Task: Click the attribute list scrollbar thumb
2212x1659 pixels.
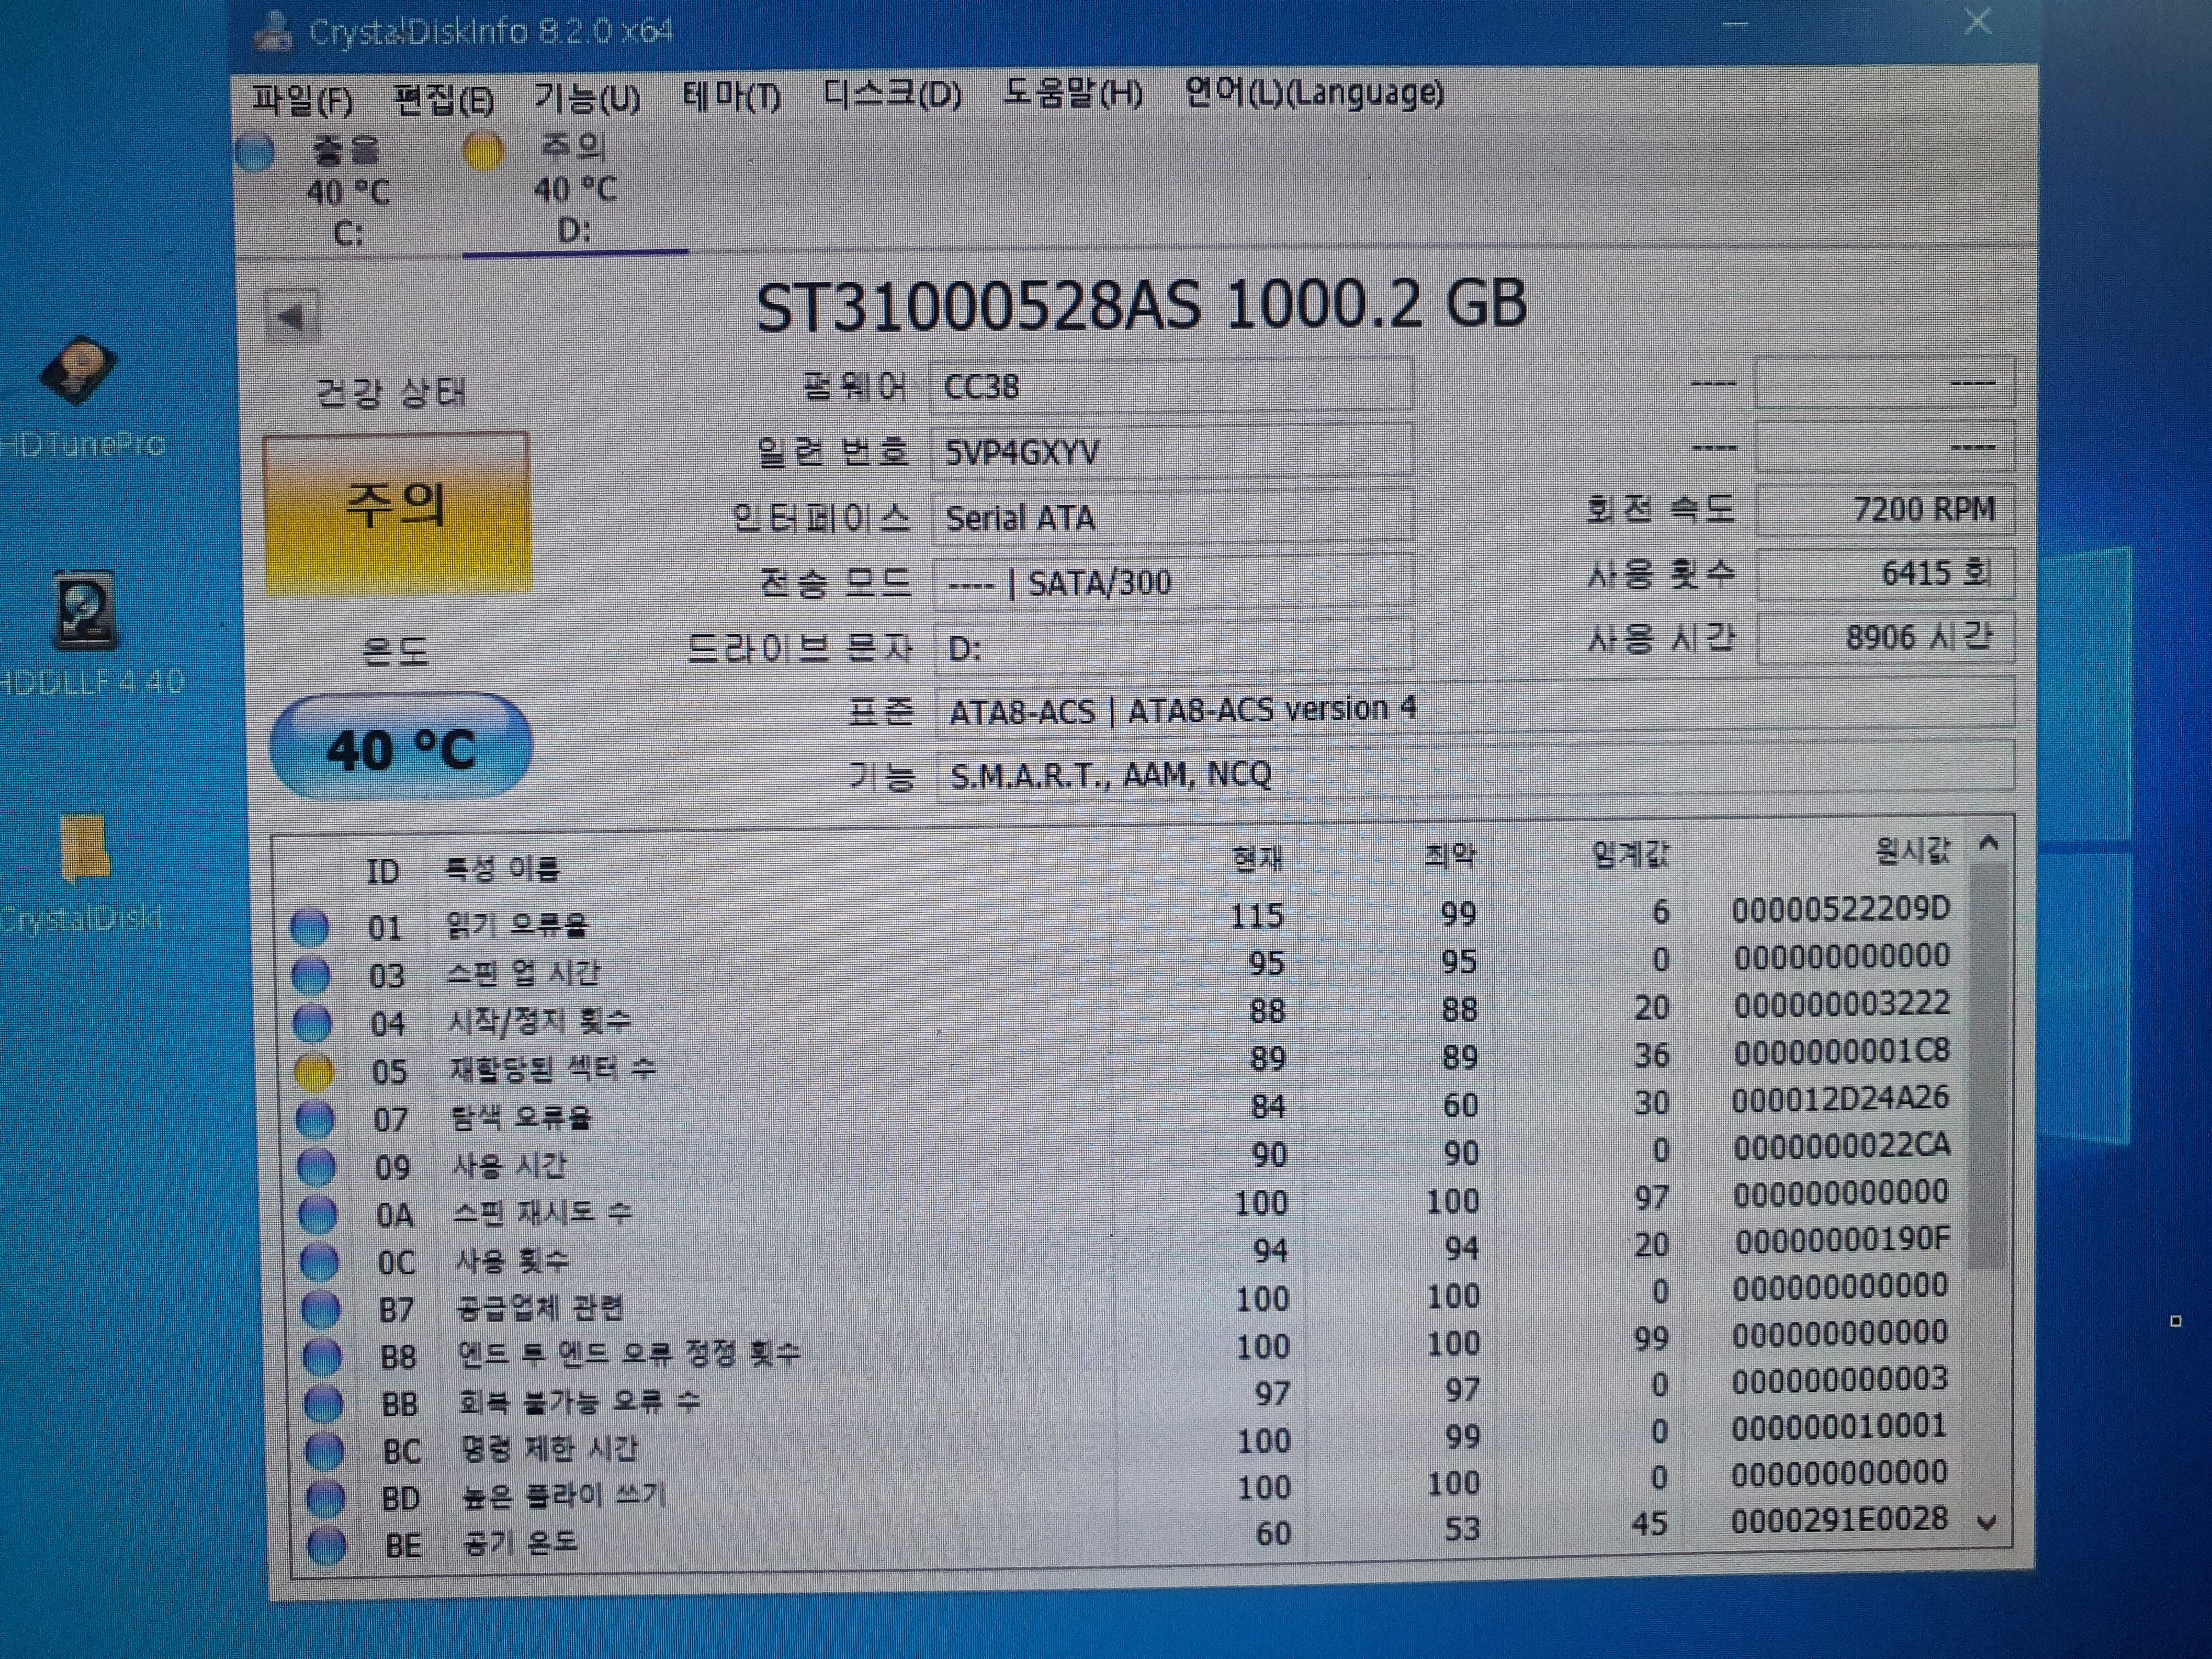Action: (x=1988, y=1066)
